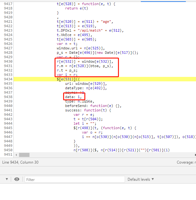Click "beforeSend" on line 9440
Screen dimensions: 196x200
pos(75,106)
